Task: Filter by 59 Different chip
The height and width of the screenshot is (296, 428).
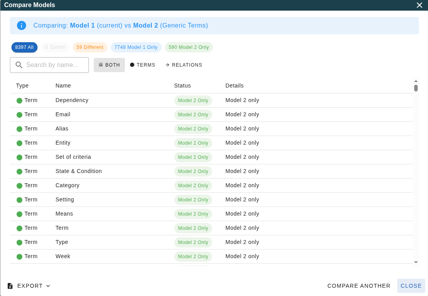Action: (x=90, y=47)
